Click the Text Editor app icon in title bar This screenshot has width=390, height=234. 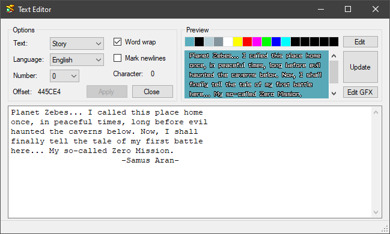pos(10,9)
